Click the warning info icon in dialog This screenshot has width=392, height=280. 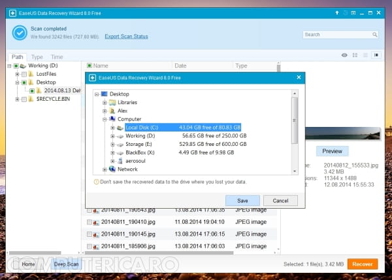click(96, 182)
